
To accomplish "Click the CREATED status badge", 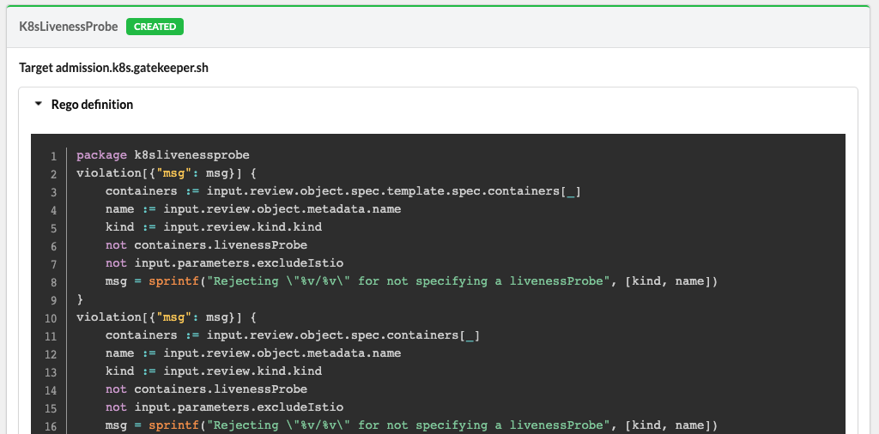I will click(x=155, y=27).
